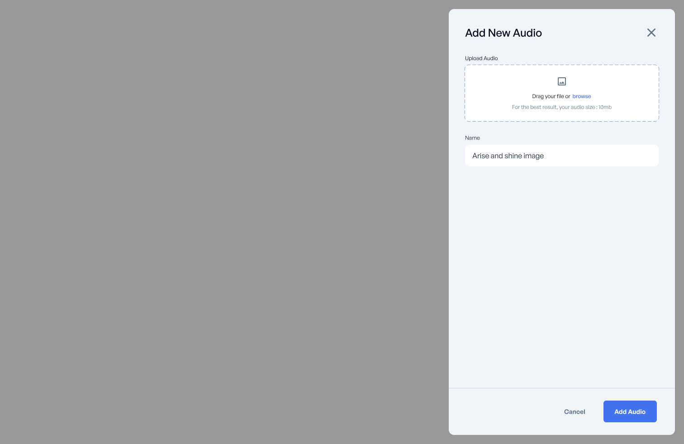Cancel adding new audio
This screenshot has height=444, width=684.
[575, 411]
